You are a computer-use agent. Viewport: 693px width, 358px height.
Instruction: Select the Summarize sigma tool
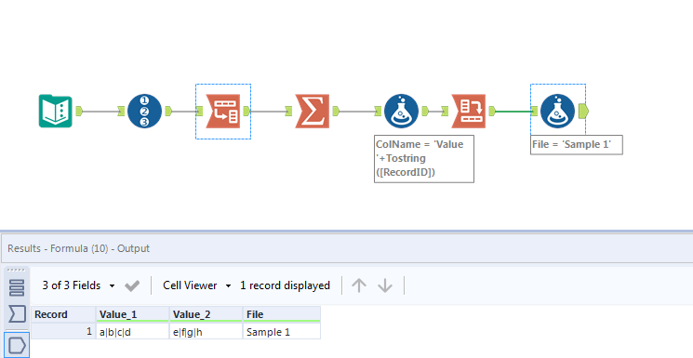click(x=312, y=111)
